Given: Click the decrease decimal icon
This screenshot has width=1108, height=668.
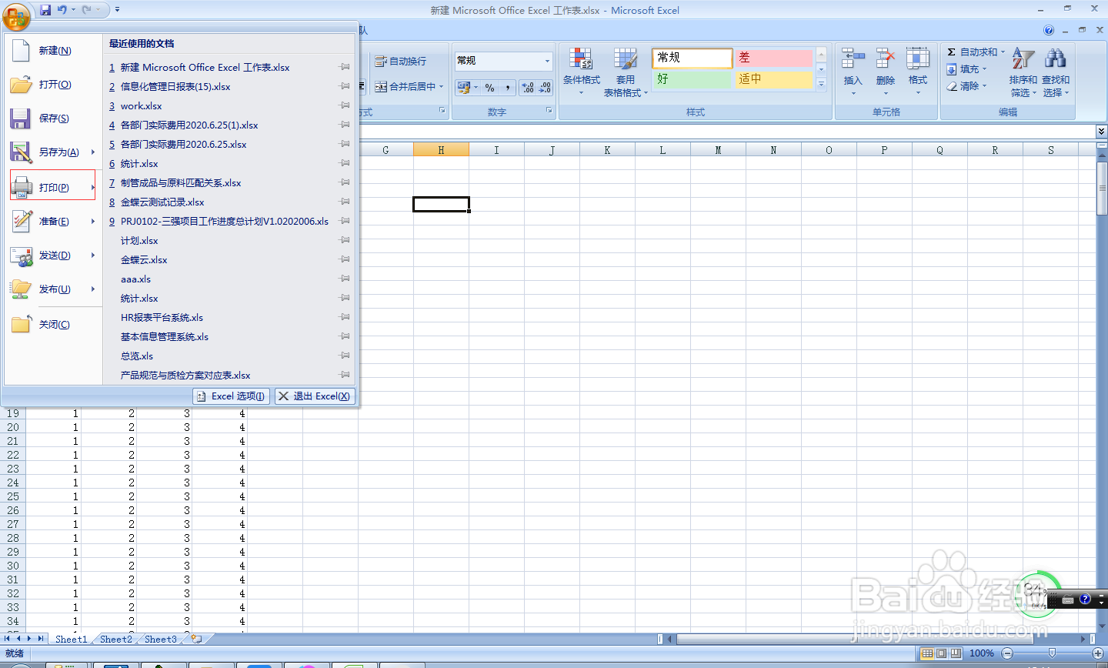Looking at the screenshot, I should tap(545, 88).
